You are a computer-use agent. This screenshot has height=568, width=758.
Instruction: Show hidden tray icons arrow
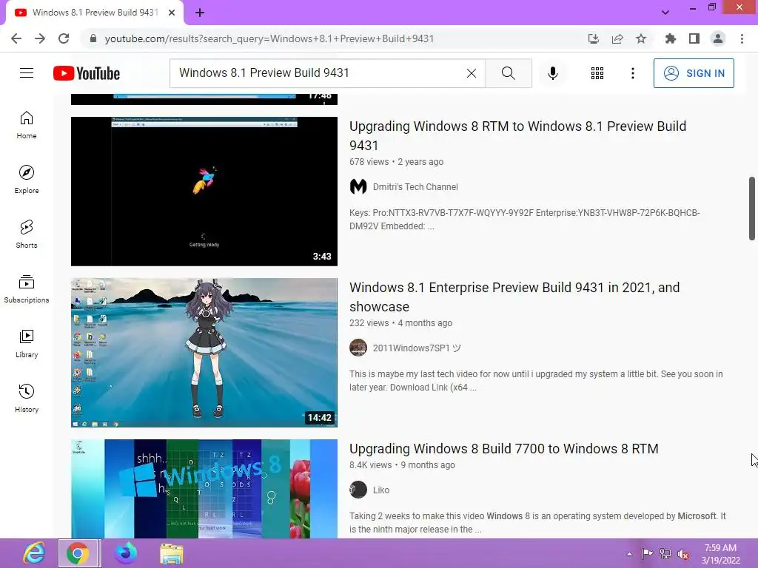[x=629, y=554]
